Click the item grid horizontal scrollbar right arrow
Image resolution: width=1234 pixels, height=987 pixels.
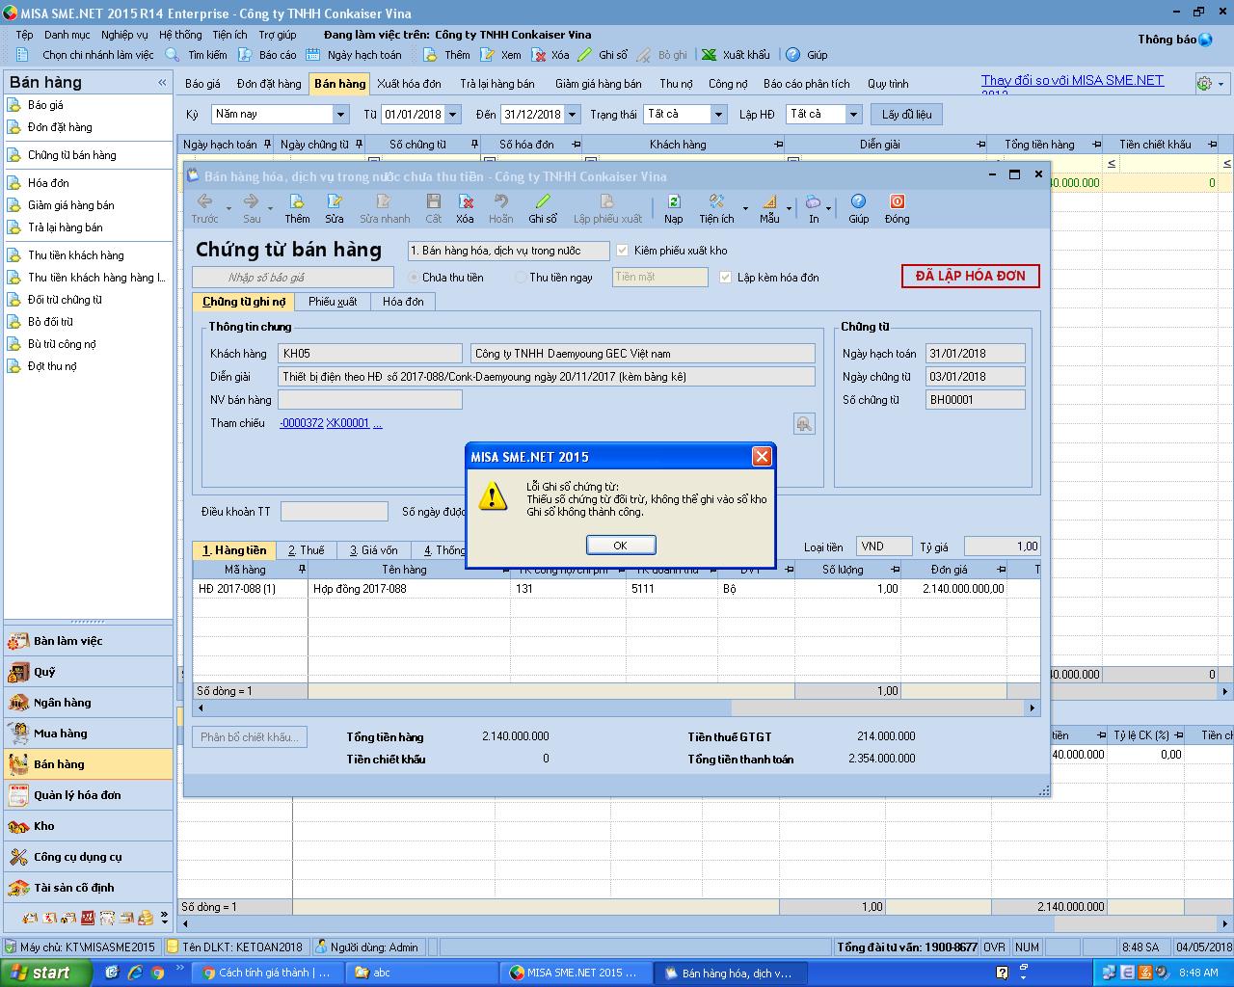pyautogui.click(x=1033, y=707)
